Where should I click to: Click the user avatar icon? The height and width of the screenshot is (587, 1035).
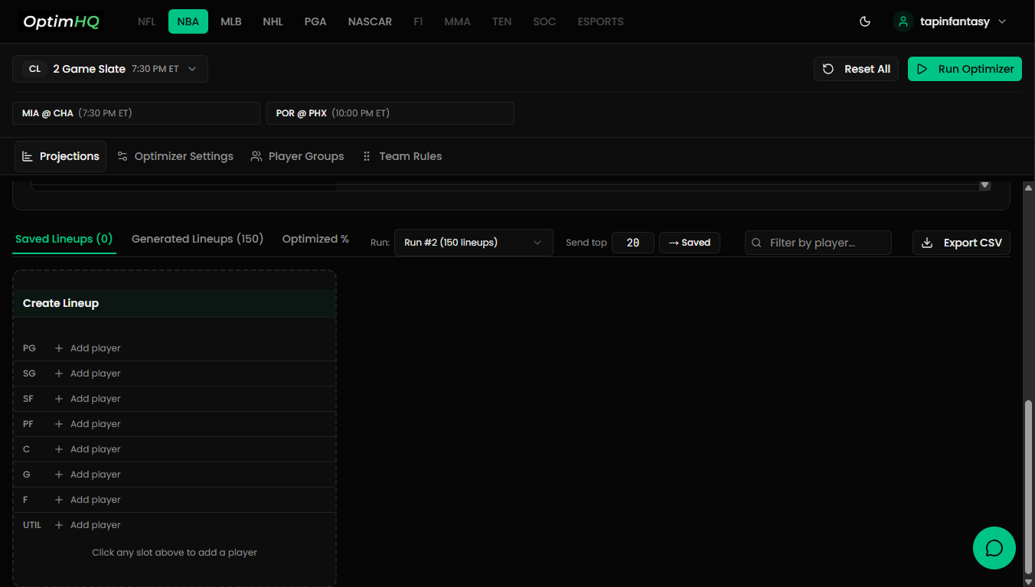(x=903, y=21)
